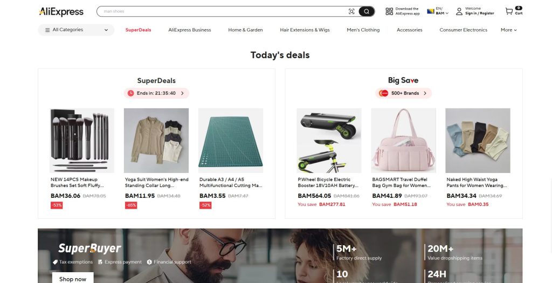Click the SuperDeals countdown clock icon

130,93
